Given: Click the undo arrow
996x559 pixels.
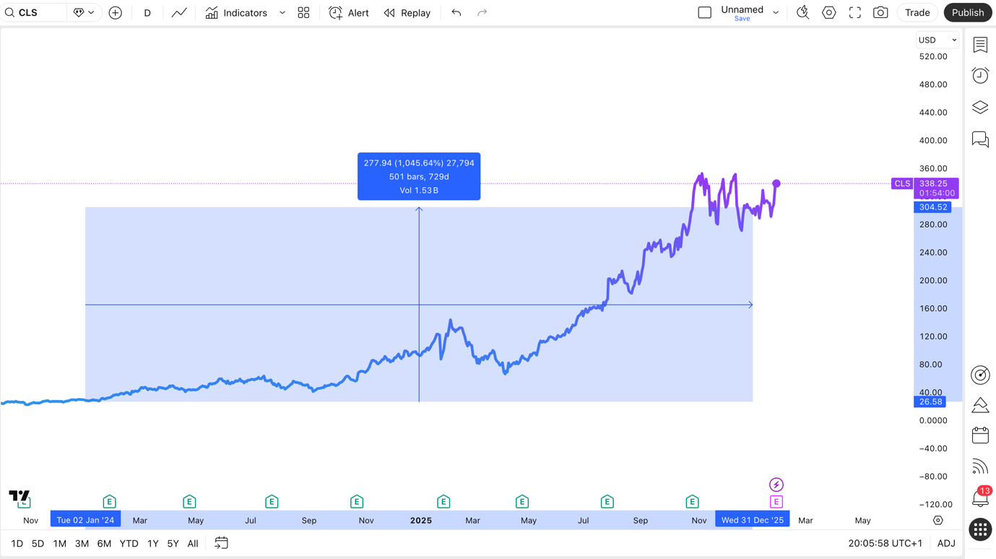Looking at the screenshot, I should click(x=456, y=13).
